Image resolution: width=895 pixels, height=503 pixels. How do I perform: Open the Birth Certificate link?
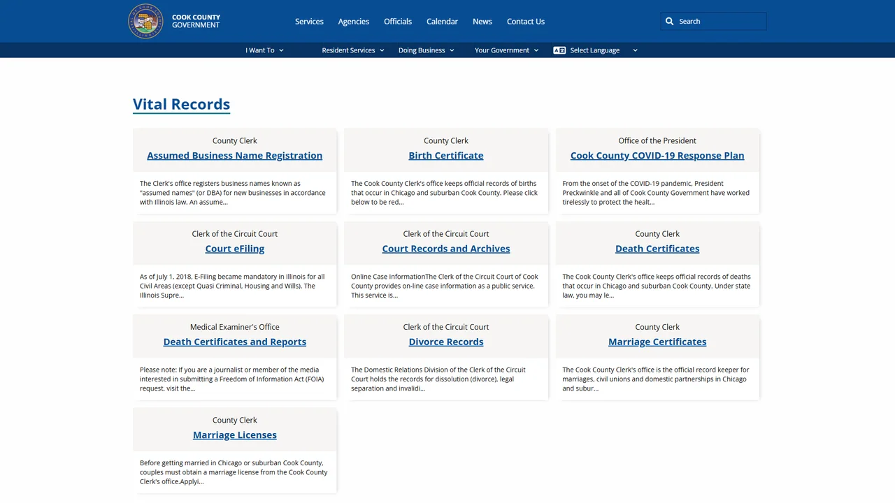tap(446, 155)
